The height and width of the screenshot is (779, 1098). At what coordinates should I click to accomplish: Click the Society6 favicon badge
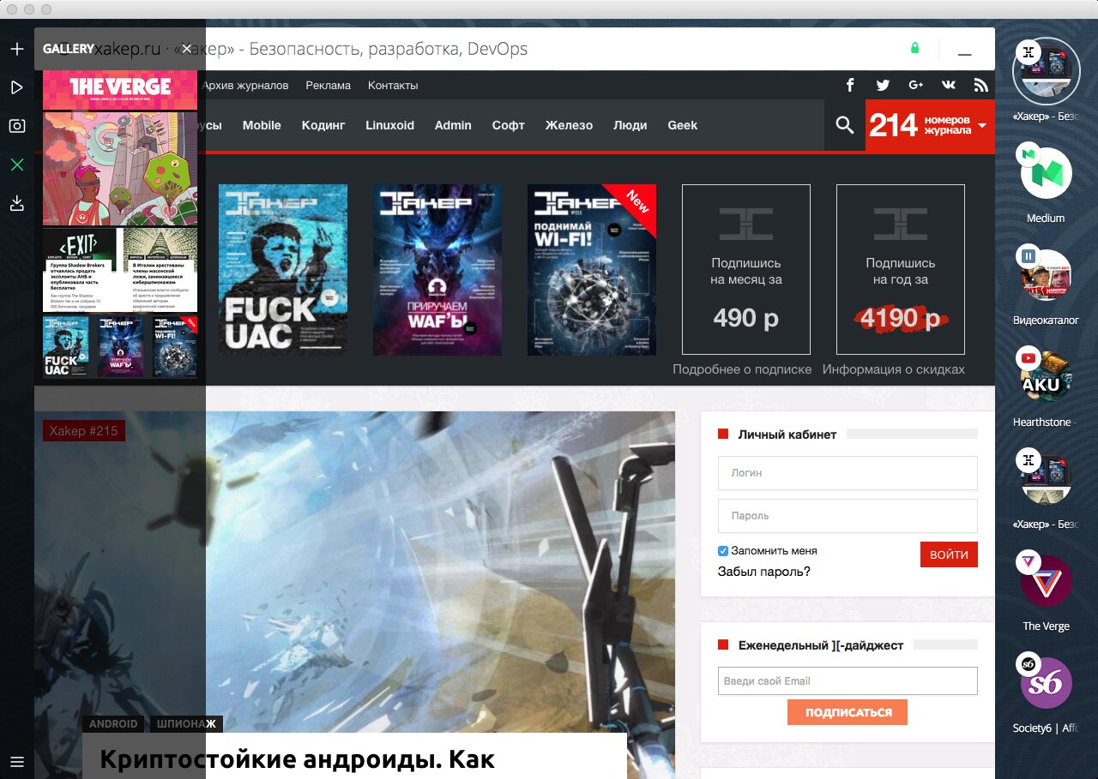click(x=1028, y=664)
